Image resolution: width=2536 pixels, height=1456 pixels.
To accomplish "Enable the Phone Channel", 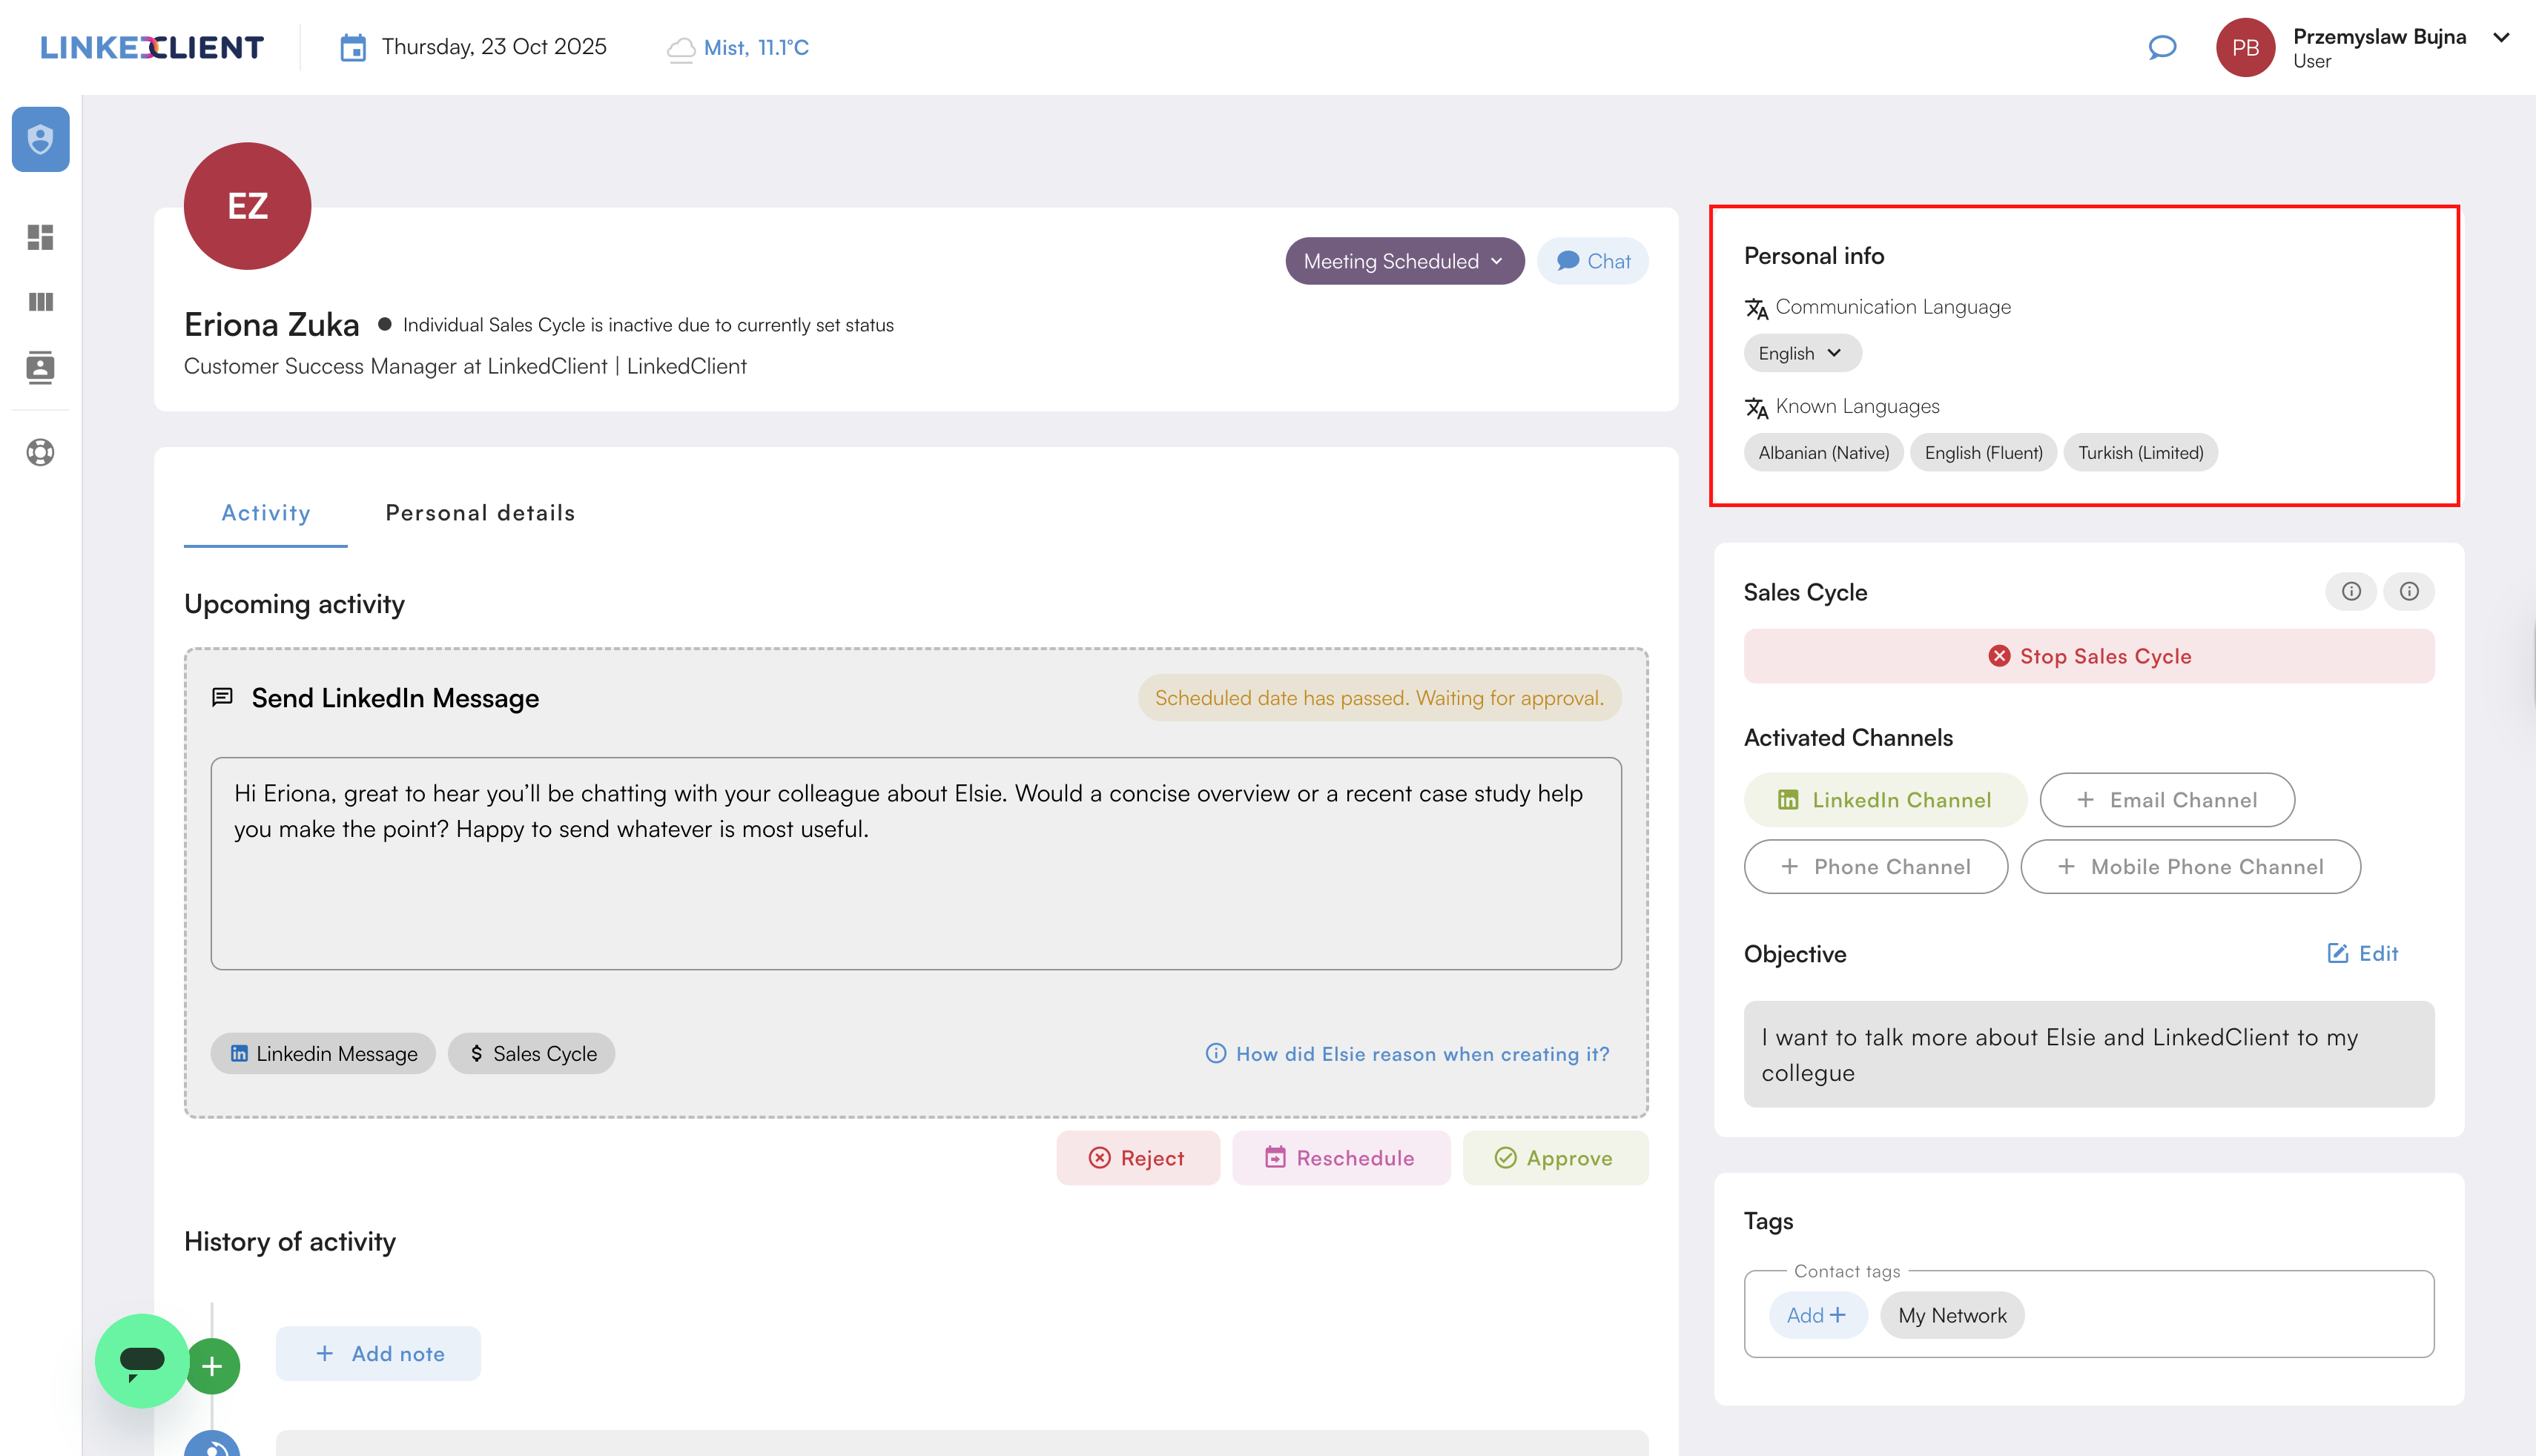I will click(x=1875, y=867).
